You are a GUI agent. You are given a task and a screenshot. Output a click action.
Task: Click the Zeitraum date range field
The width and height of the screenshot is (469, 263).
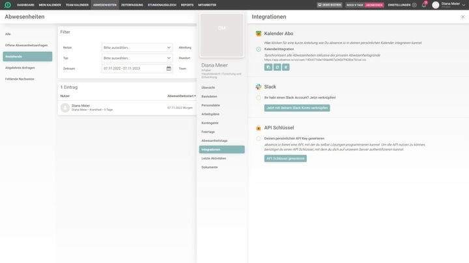pos(133,68)
